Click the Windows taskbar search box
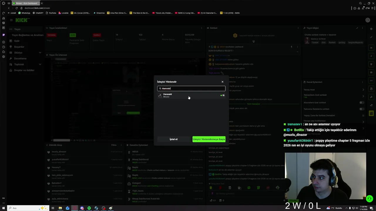 [28, 208]
